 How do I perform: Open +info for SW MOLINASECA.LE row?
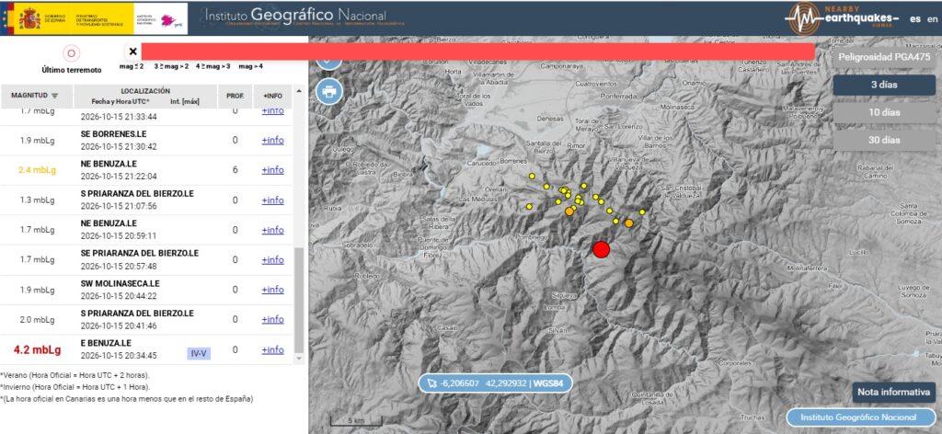tap(272, 290)
